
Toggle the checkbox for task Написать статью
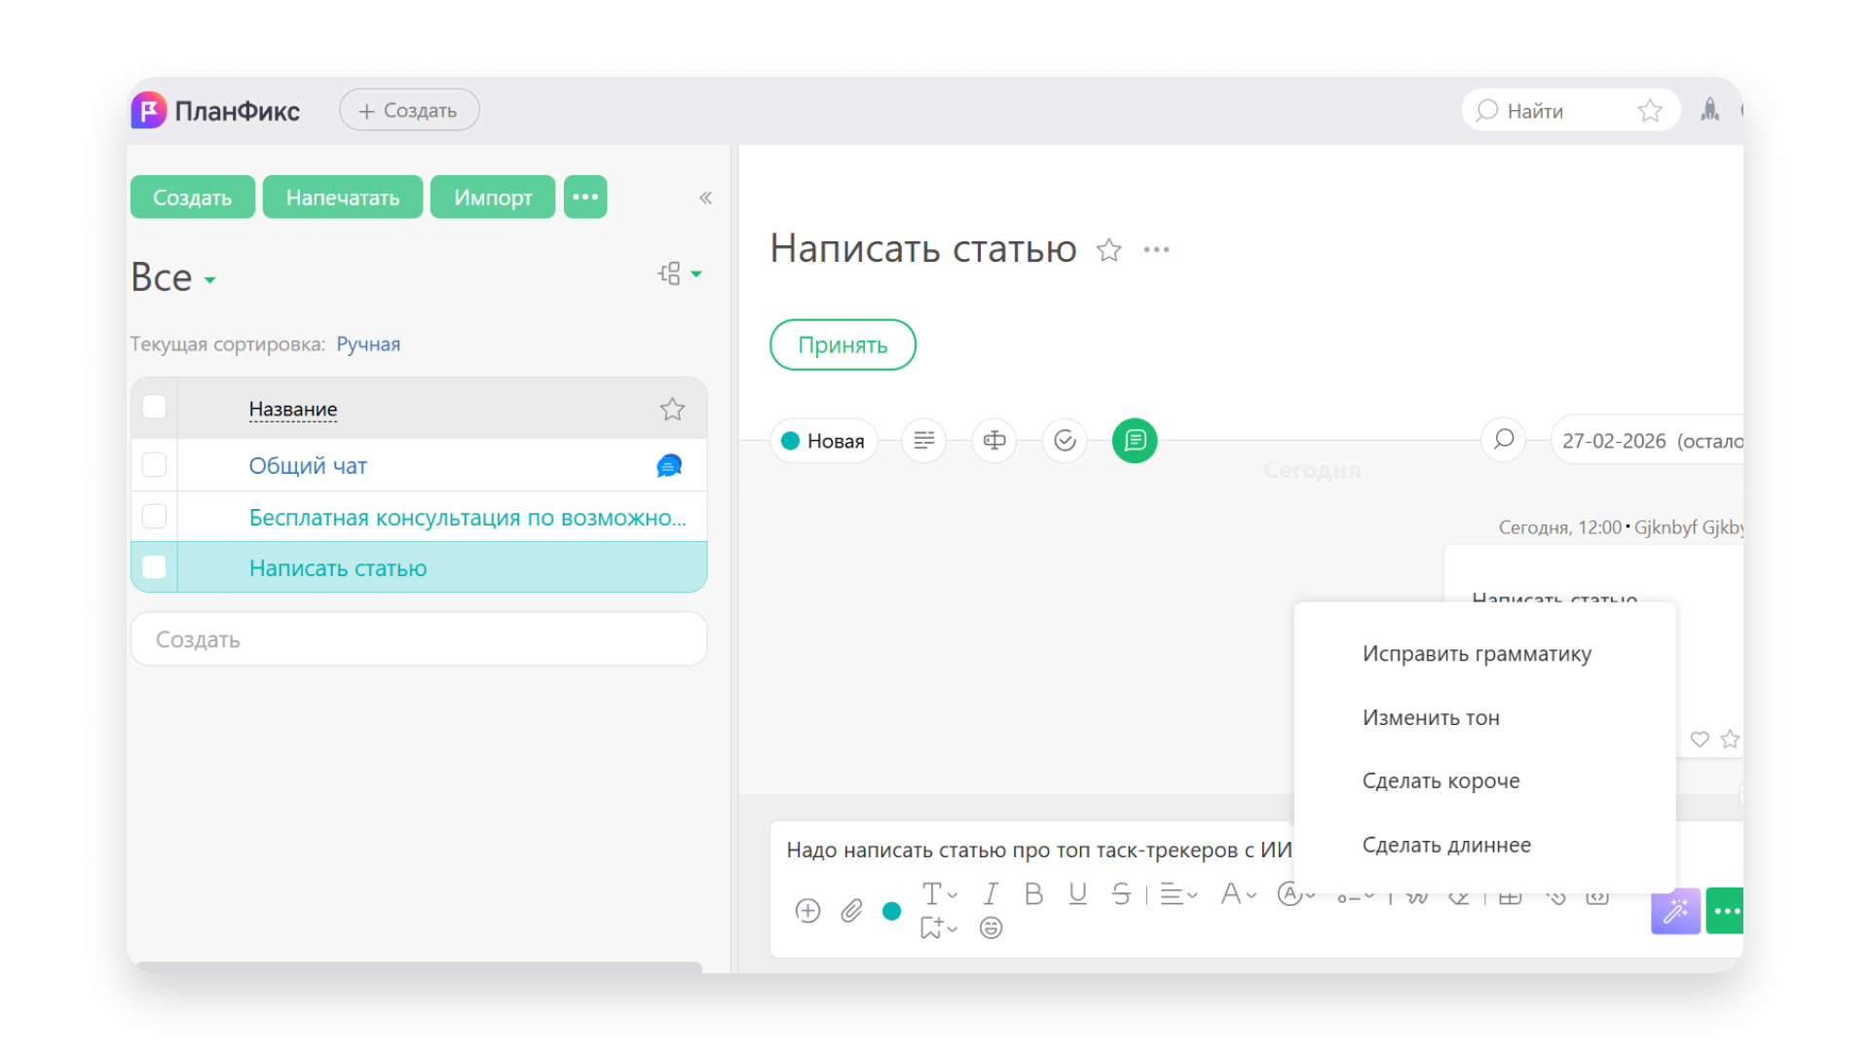153,565
